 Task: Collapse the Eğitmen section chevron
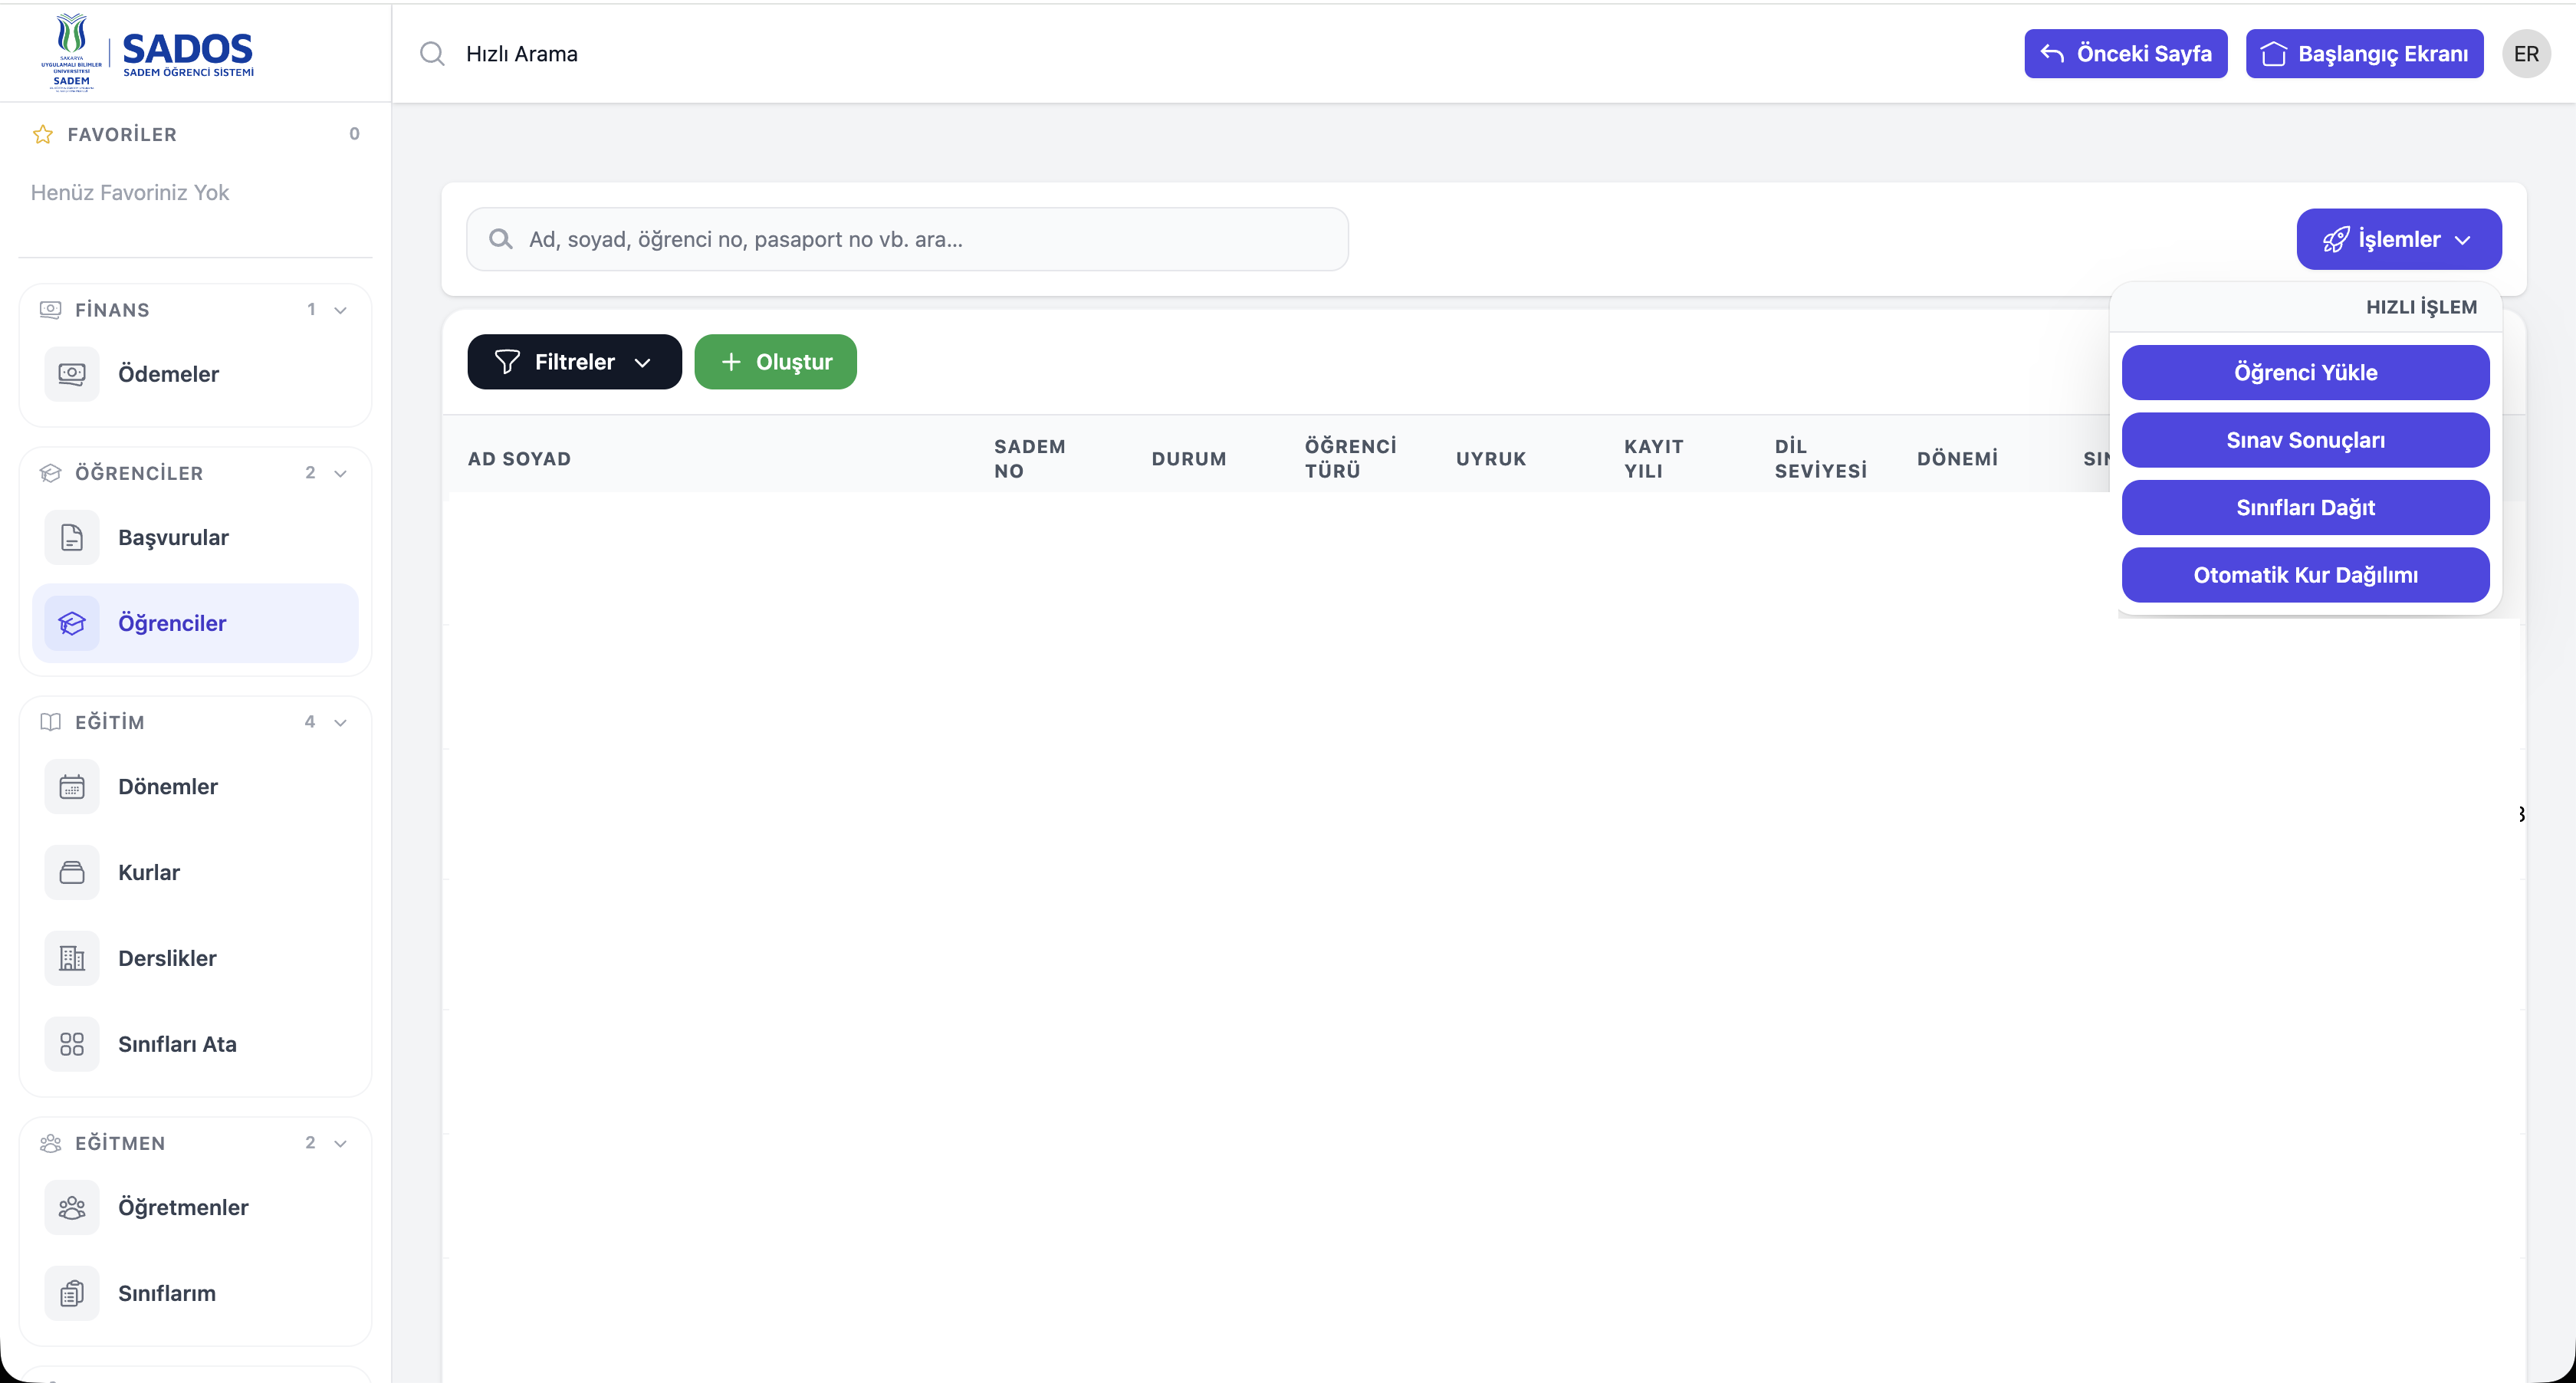coord(341,1143)
